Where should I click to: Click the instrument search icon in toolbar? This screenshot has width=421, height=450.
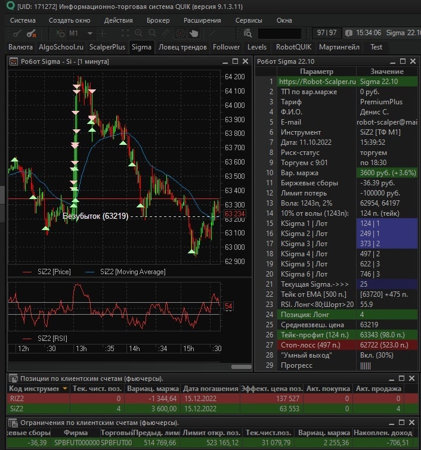pos(247,33)
